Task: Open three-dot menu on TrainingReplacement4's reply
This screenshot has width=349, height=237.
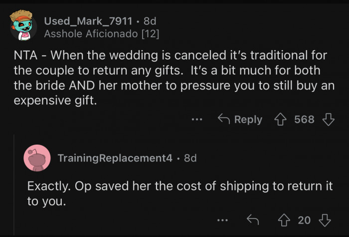Action: click(x=222, y=220)
